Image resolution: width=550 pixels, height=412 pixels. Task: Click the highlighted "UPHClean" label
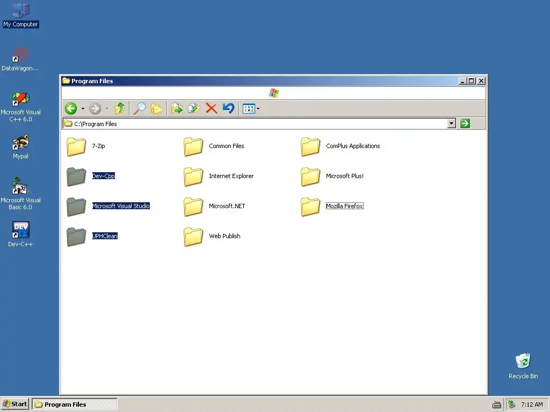tap(105, 236)
